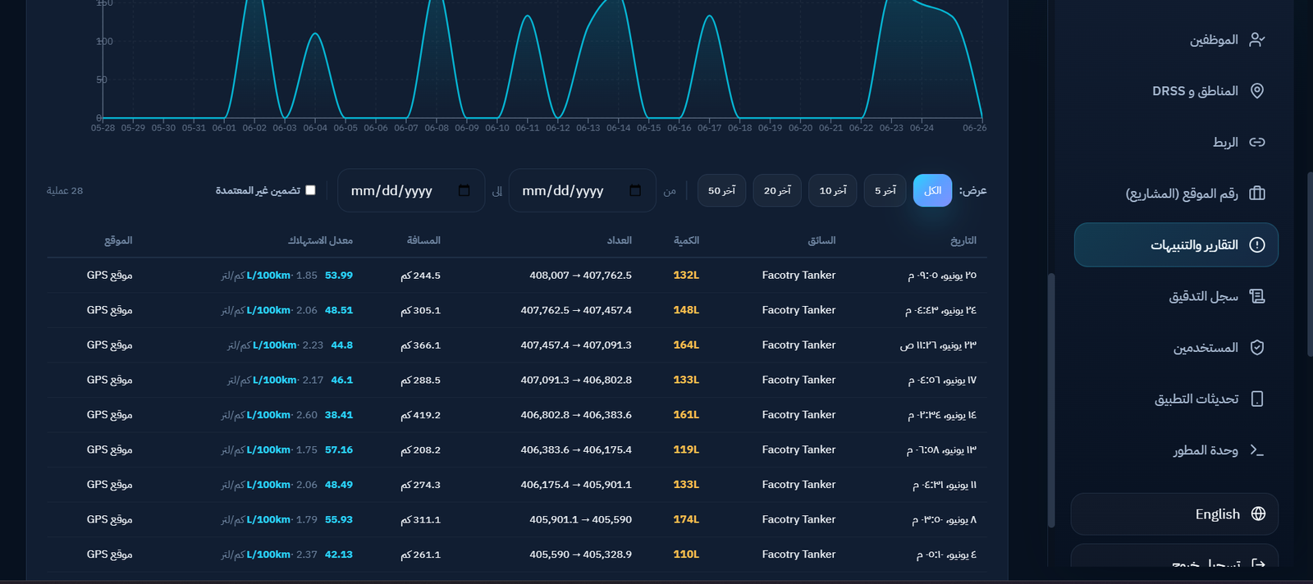This screenshot has width=1313, height=584.
Task: Click odometer reading 405,901.1 → 405,590
Action: (x=580, y=519)
